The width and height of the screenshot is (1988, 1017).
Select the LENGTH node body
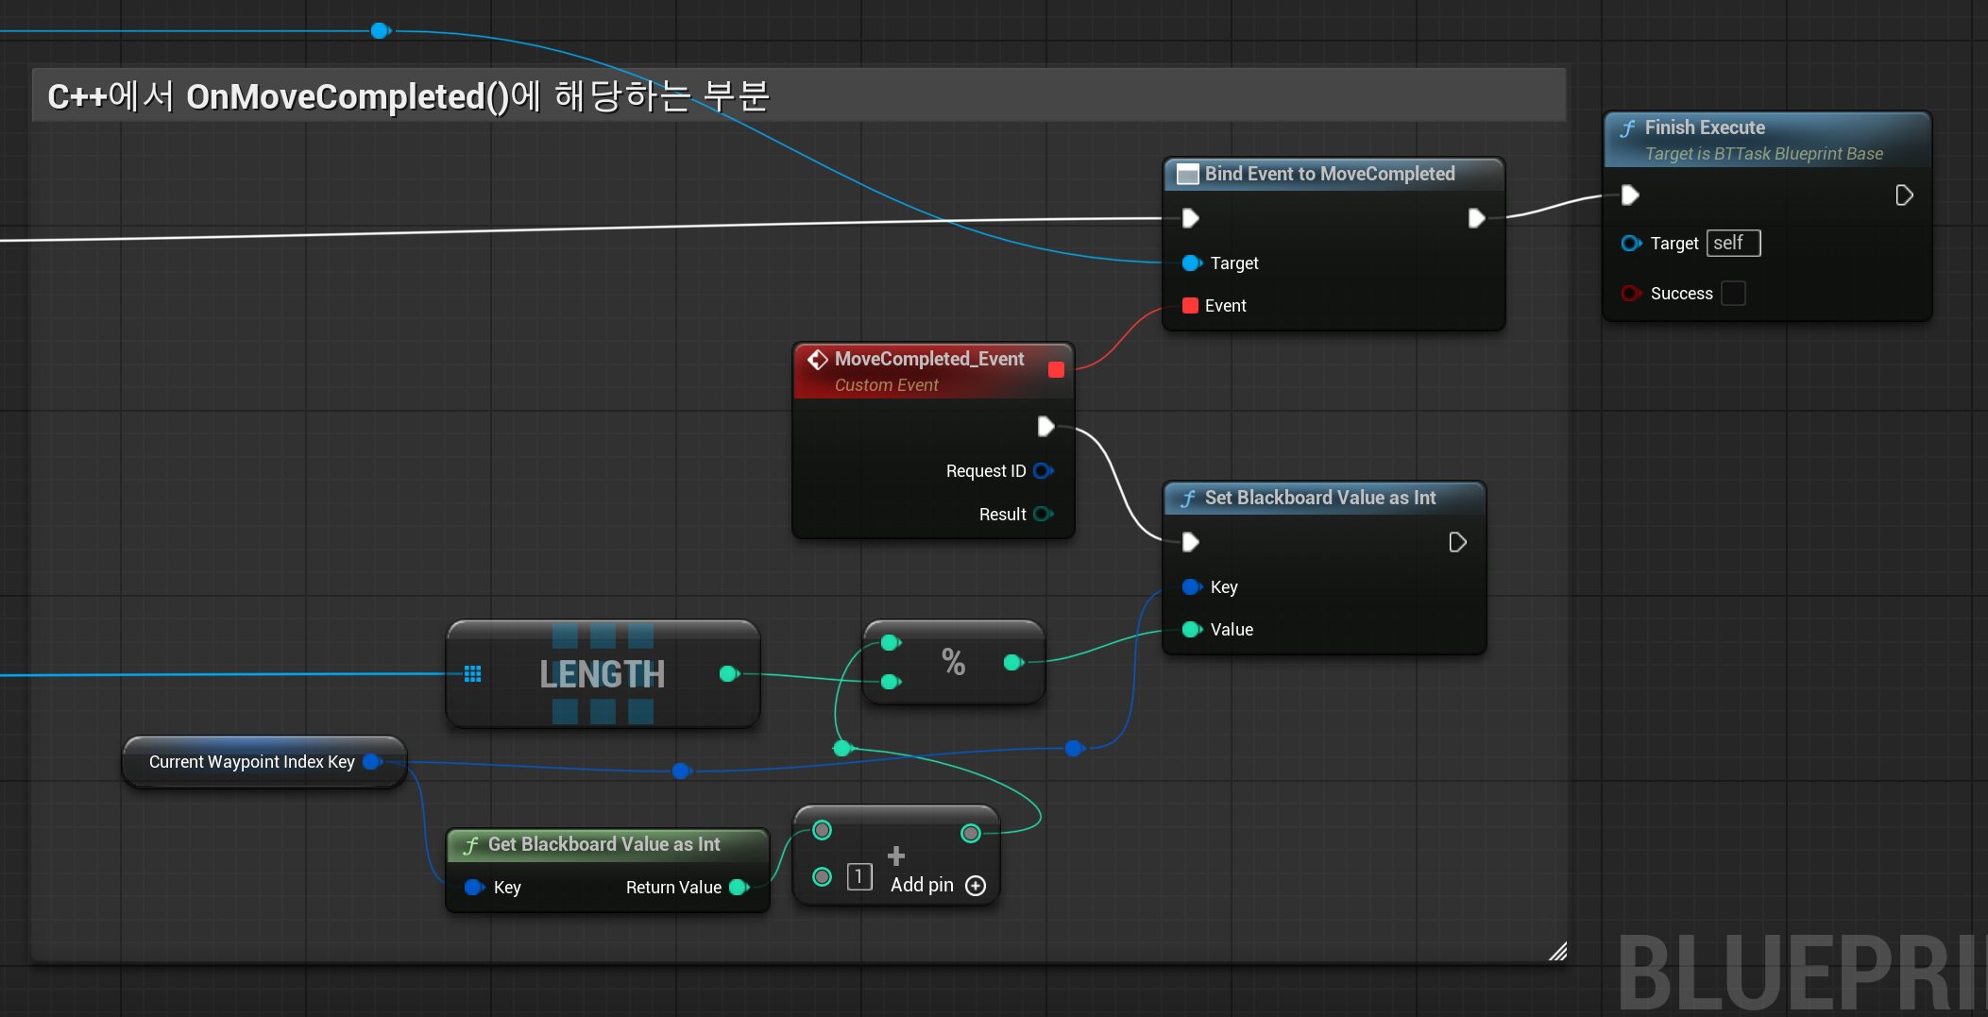point(603,673)
